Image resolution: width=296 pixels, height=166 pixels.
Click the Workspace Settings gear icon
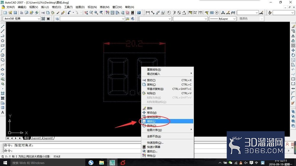point(43,19)
